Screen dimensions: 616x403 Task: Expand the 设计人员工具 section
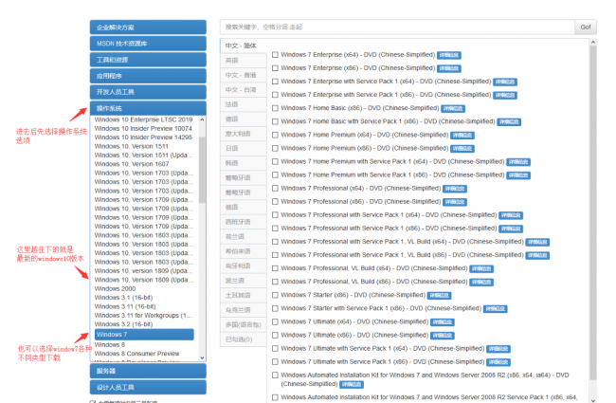click(148, 387)
